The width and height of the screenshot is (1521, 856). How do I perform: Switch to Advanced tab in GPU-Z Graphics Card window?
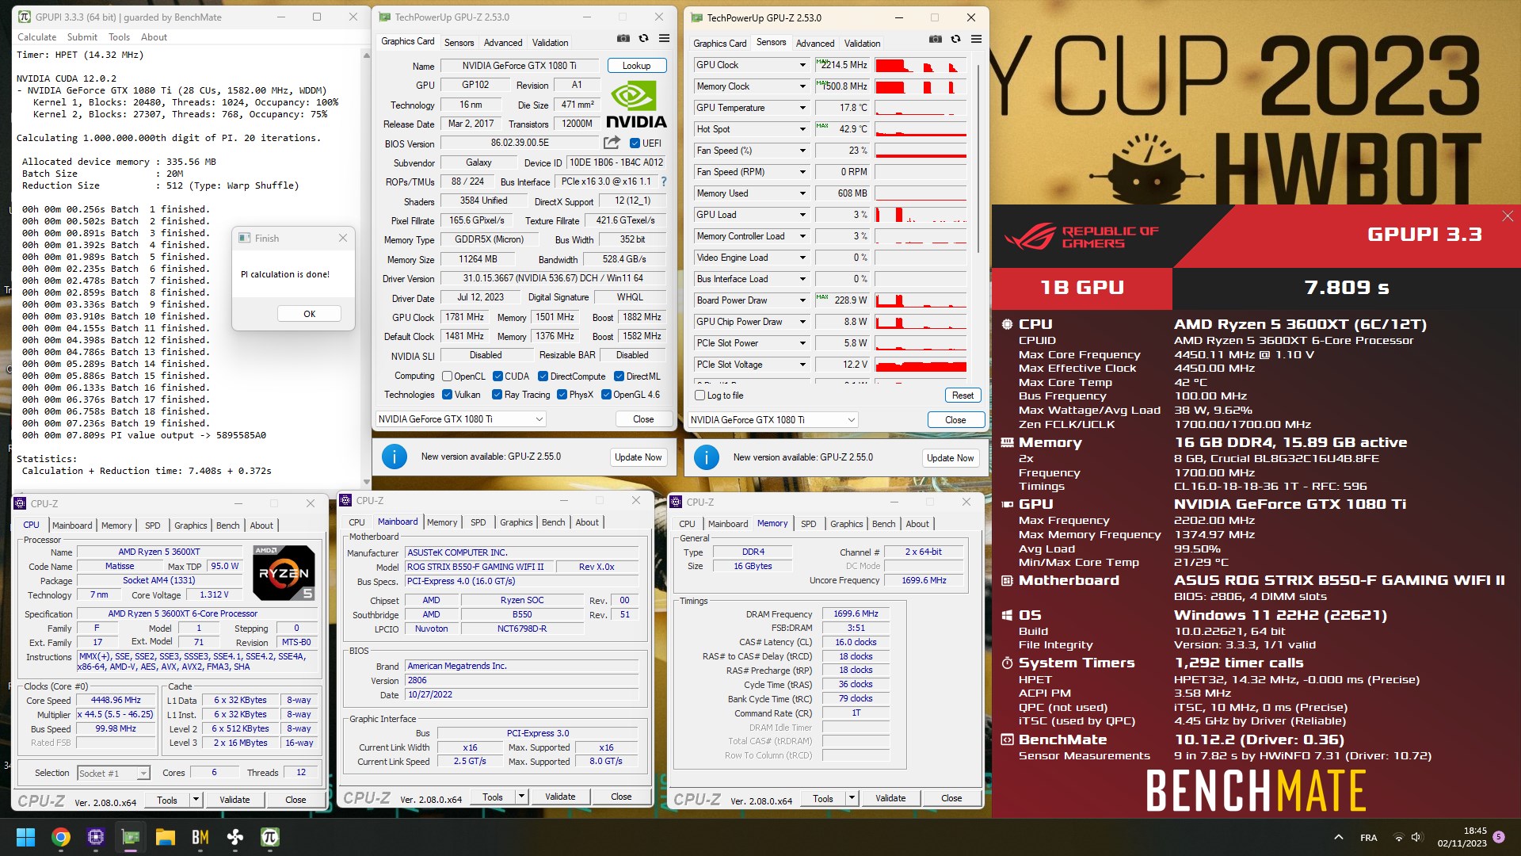point(503,43)
